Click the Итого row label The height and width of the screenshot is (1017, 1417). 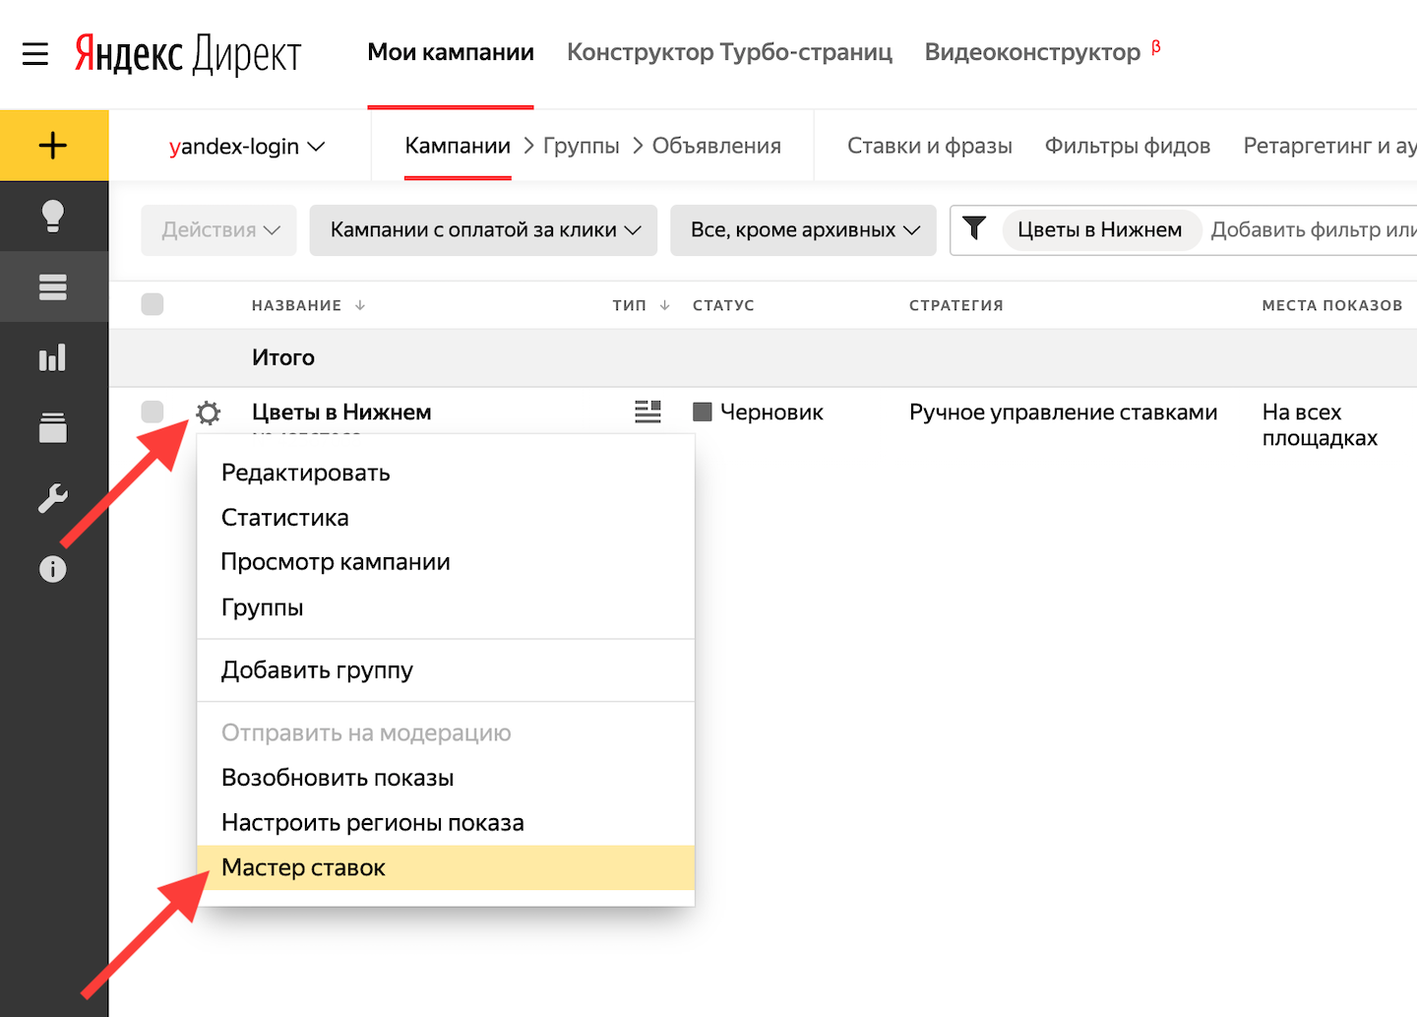point(283,357)
